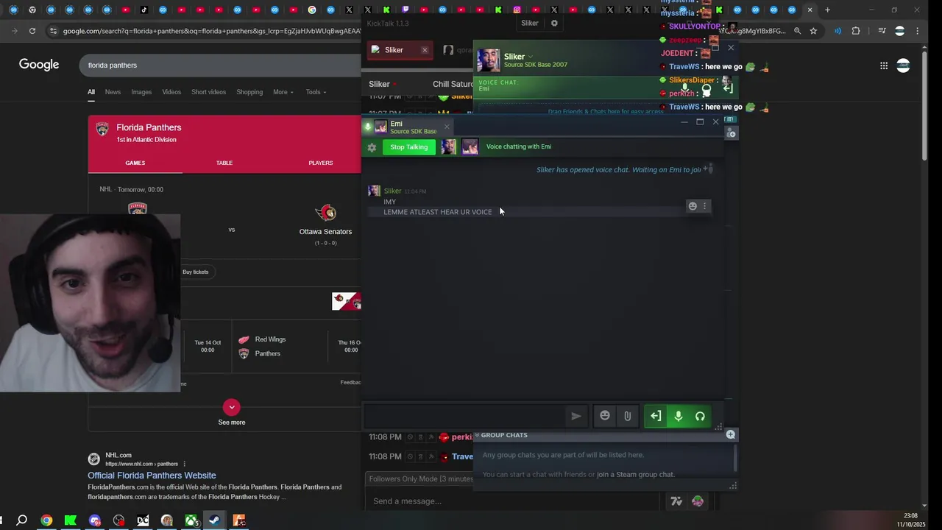Expand the Tools dropdown on Google
Screen dimensions: 942x530
[316, 92]
